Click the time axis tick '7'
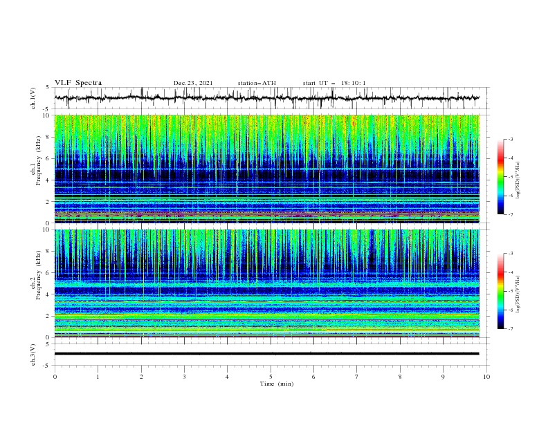 click(357, 377)
